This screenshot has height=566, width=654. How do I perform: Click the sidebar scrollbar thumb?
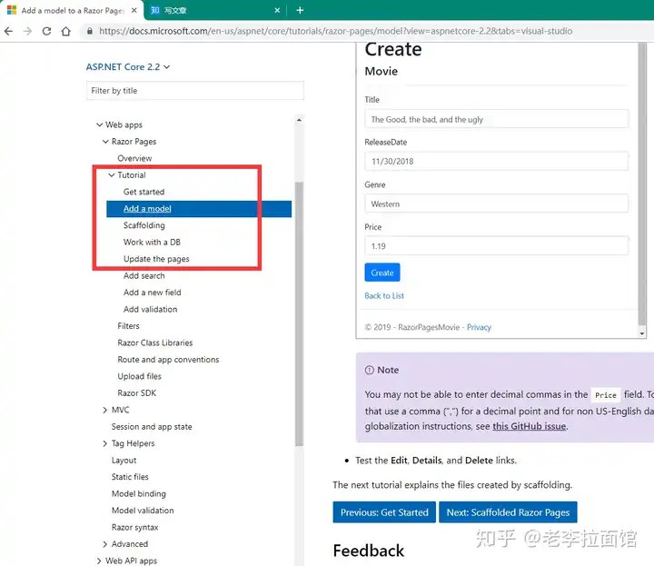point(299,314)
